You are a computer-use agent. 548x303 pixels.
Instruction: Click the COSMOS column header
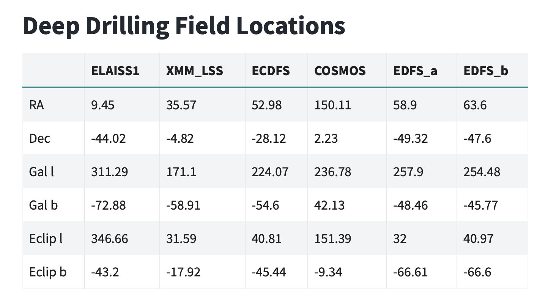point(340,71)
